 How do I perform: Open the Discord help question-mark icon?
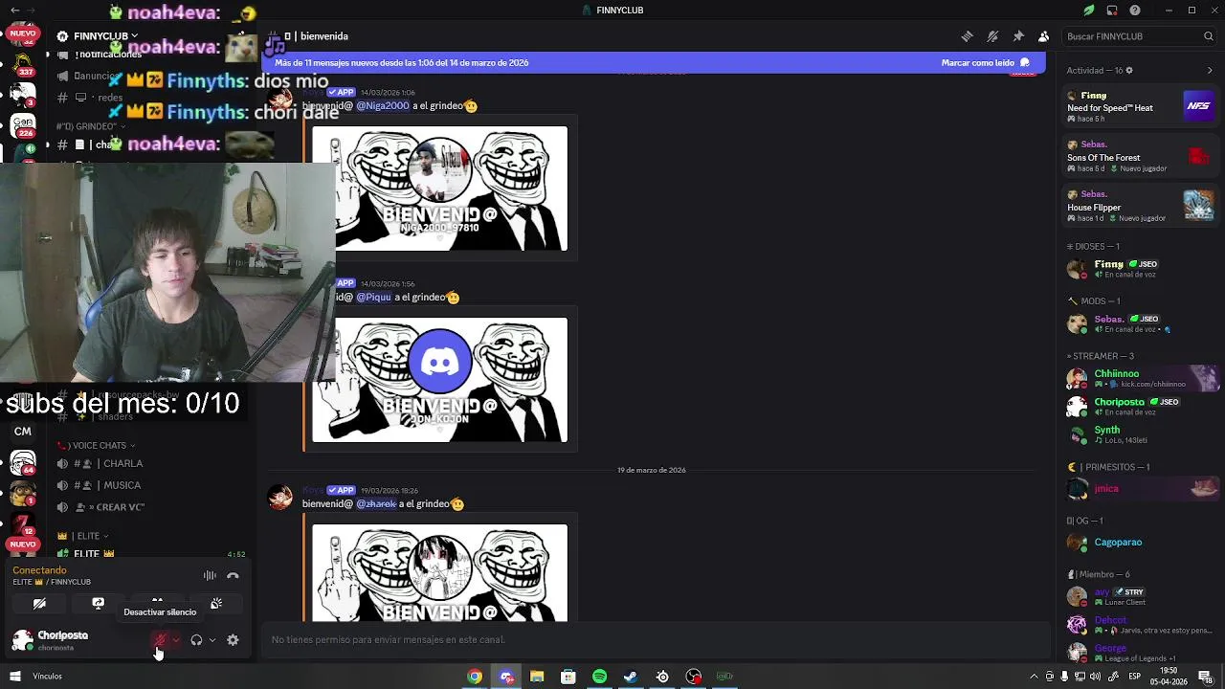[1135, 11]
